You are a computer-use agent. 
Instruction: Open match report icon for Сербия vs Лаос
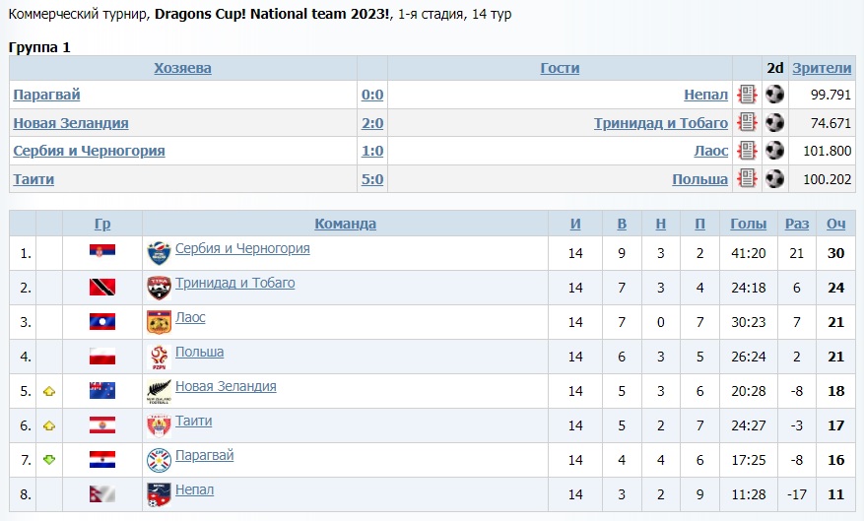[747, 151]
